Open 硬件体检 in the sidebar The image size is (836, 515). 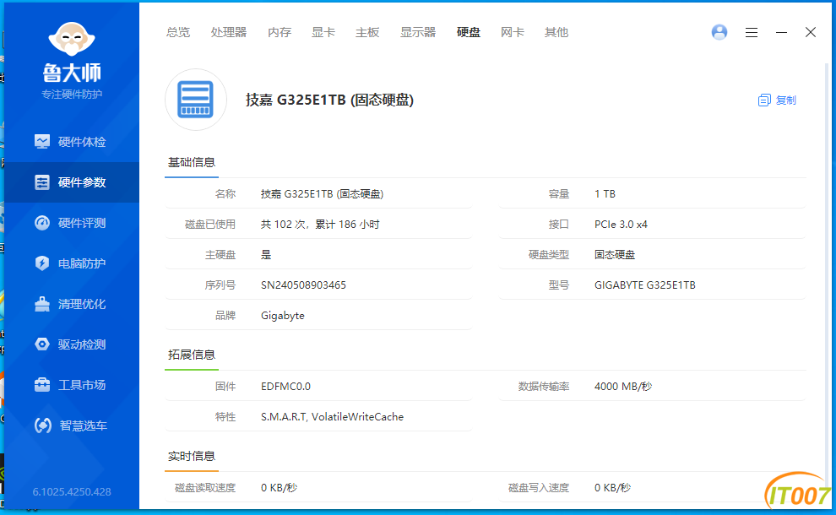(x=71, y=142)
